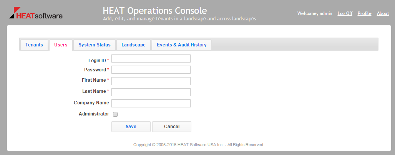Open the About page link
395x155 pixels.
(x=383, y=13)
